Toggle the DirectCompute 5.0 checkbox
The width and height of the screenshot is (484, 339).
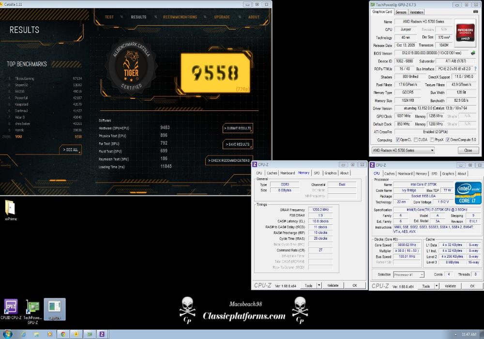point(448,140)
